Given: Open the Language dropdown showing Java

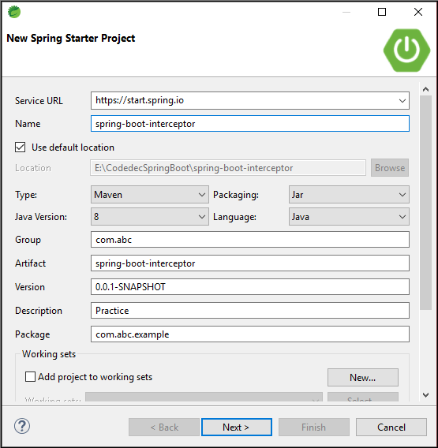Looking at the screenshot, I should tap(349, 217).
